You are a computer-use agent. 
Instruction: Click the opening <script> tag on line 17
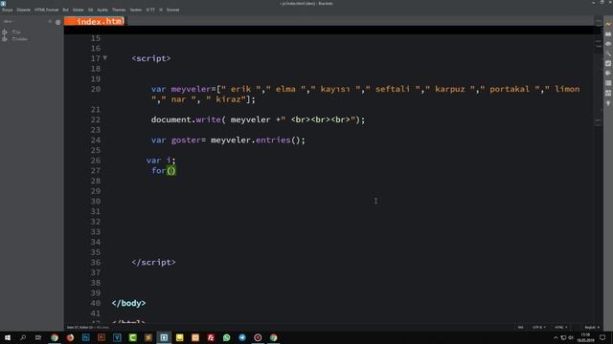click(x=151, y=58)
